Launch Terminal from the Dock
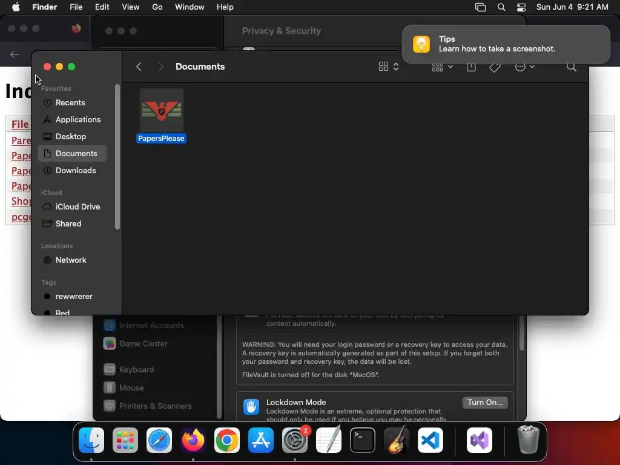 point(363,440)
